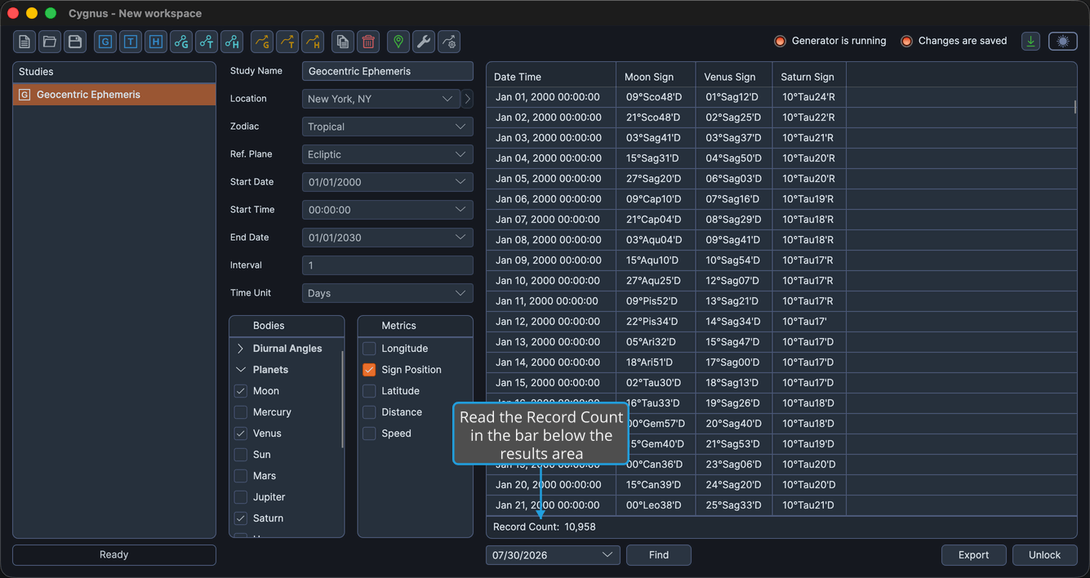This screenshot has height=578, width=1090.
Task: Delete study with red trash icon
Action: (368, 42)
